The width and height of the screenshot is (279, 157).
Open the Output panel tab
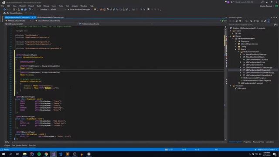tap(7, 145)
